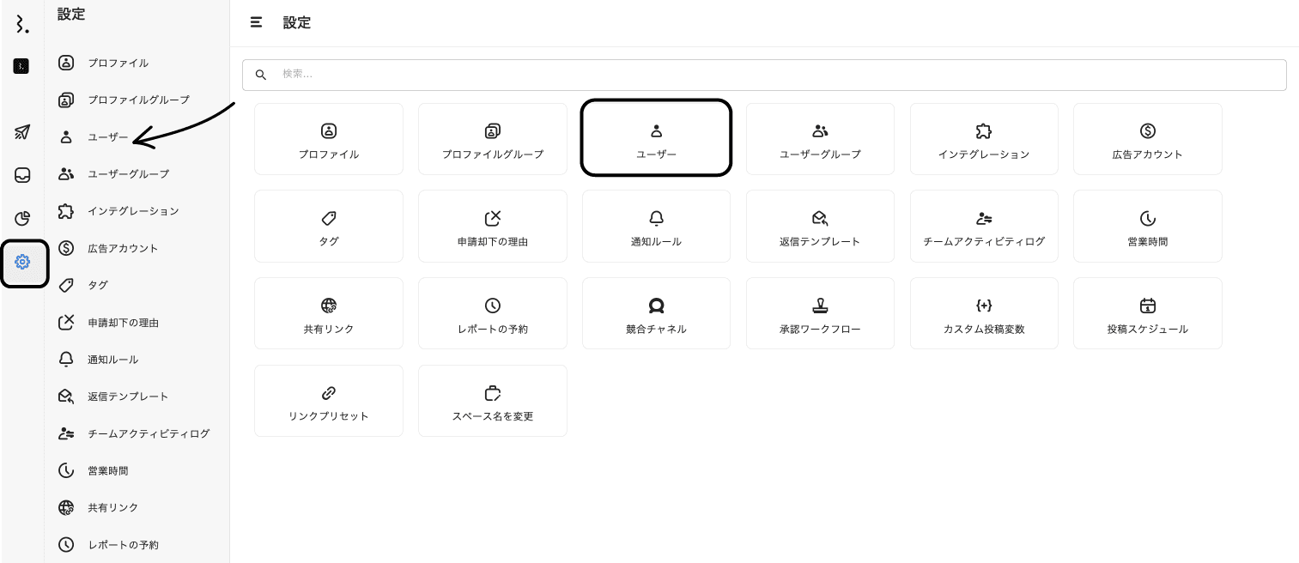Click the link icon on リンクプリセット card
Viewport: 1299px width, 563px height.
point(329,393)
